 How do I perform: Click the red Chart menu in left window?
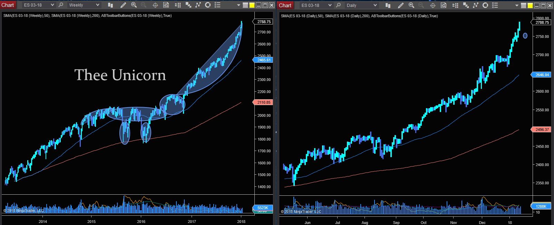tap(8, 5)
